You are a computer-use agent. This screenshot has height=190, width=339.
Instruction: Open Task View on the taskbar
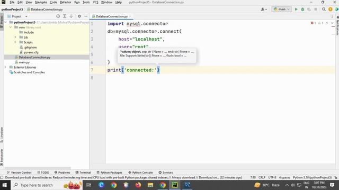(88, 185)
